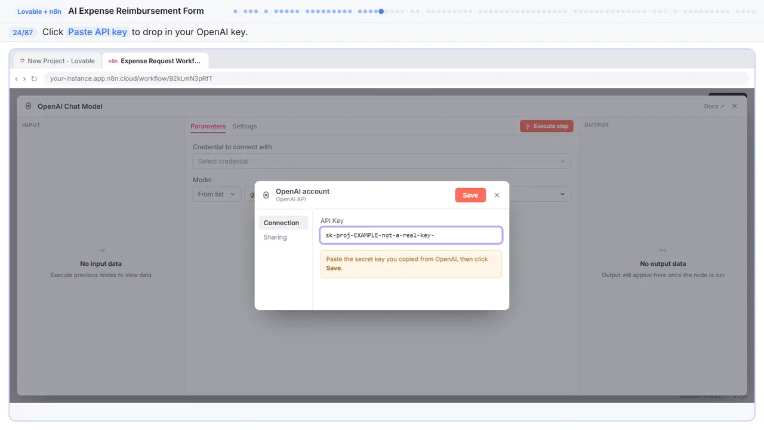Click the No input data arrow icon
The image size is (764, 430).
[101, 250]
